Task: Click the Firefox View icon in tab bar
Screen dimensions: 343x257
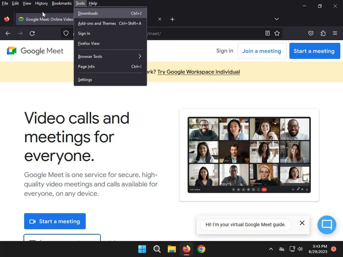Action: pos(7,19)
